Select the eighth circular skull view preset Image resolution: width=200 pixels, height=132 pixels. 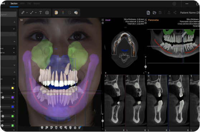pos(75,128)
